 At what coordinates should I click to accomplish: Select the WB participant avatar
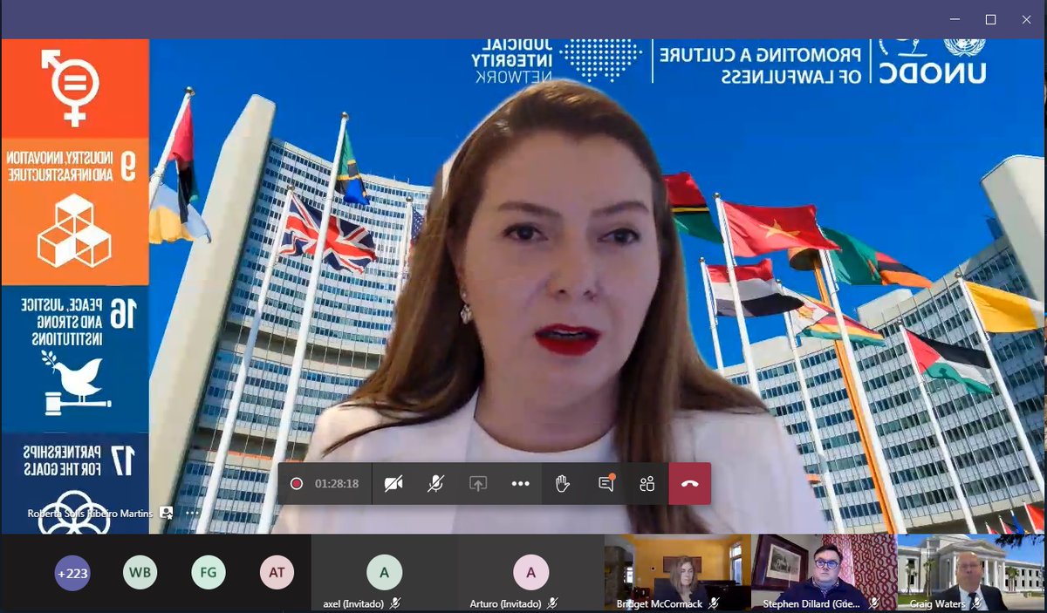140,573
